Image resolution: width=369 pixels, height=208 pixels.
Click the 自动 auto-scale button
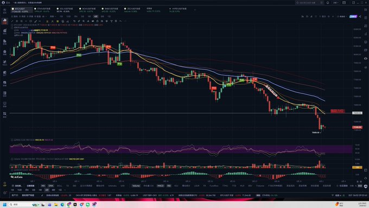[x=360, y=186]
